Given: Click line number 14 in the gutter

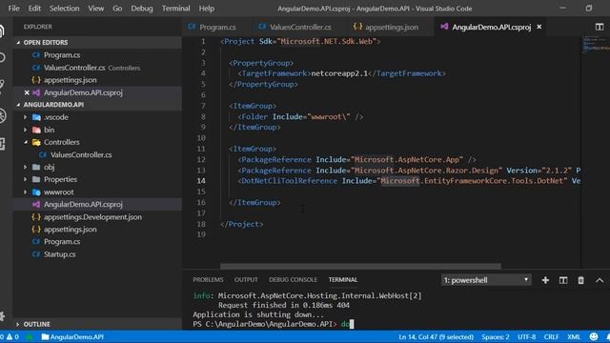Looking at the screenshot, I should 201,181.
